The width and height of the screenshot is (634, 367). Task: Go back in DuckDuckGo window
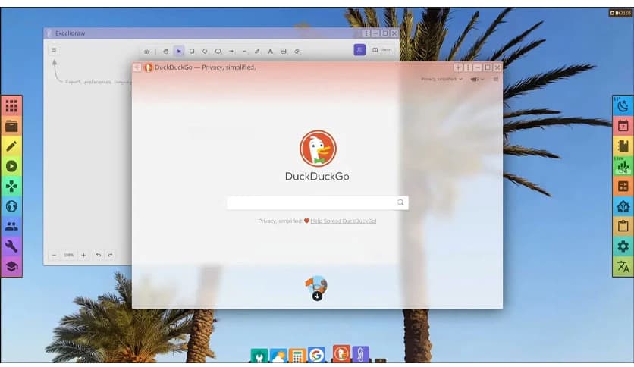pyautogui.click(x=137, y=67)
